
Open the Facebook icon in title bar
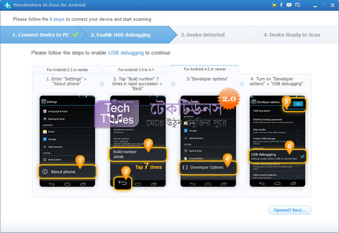coord(281,5)
